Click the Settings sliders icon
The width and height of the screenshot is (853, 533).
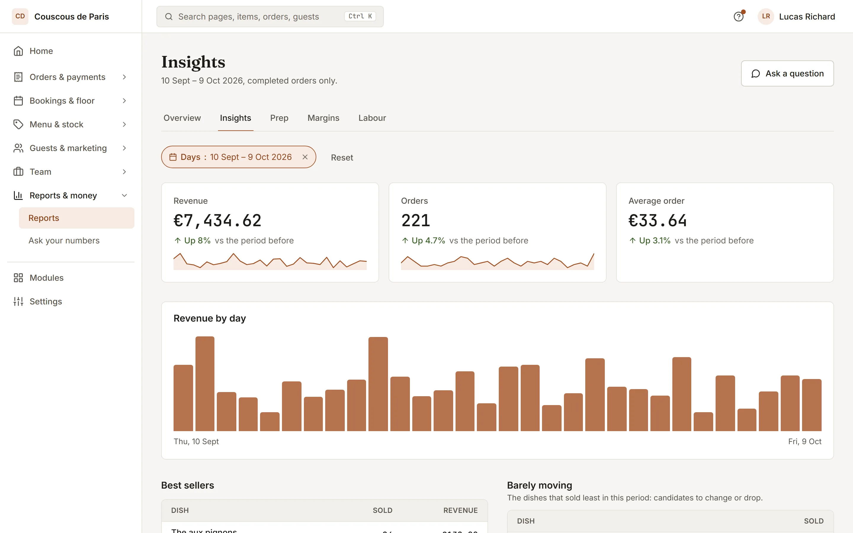tap(18, 301)
